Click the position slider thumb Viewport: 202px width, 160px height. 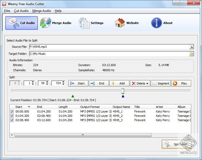[x=123, y=91]
